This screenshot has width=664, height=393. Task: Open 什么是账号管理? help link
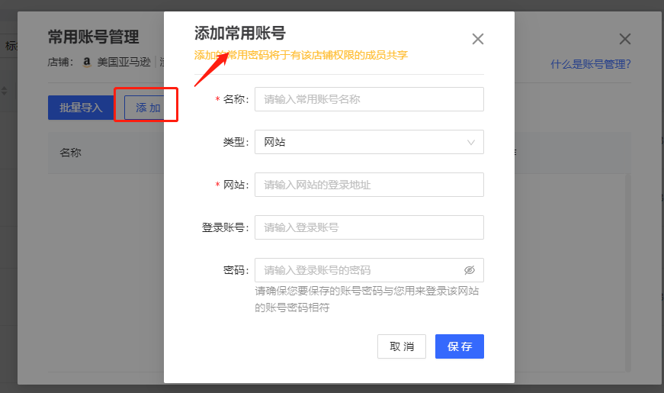pos(591,64)
